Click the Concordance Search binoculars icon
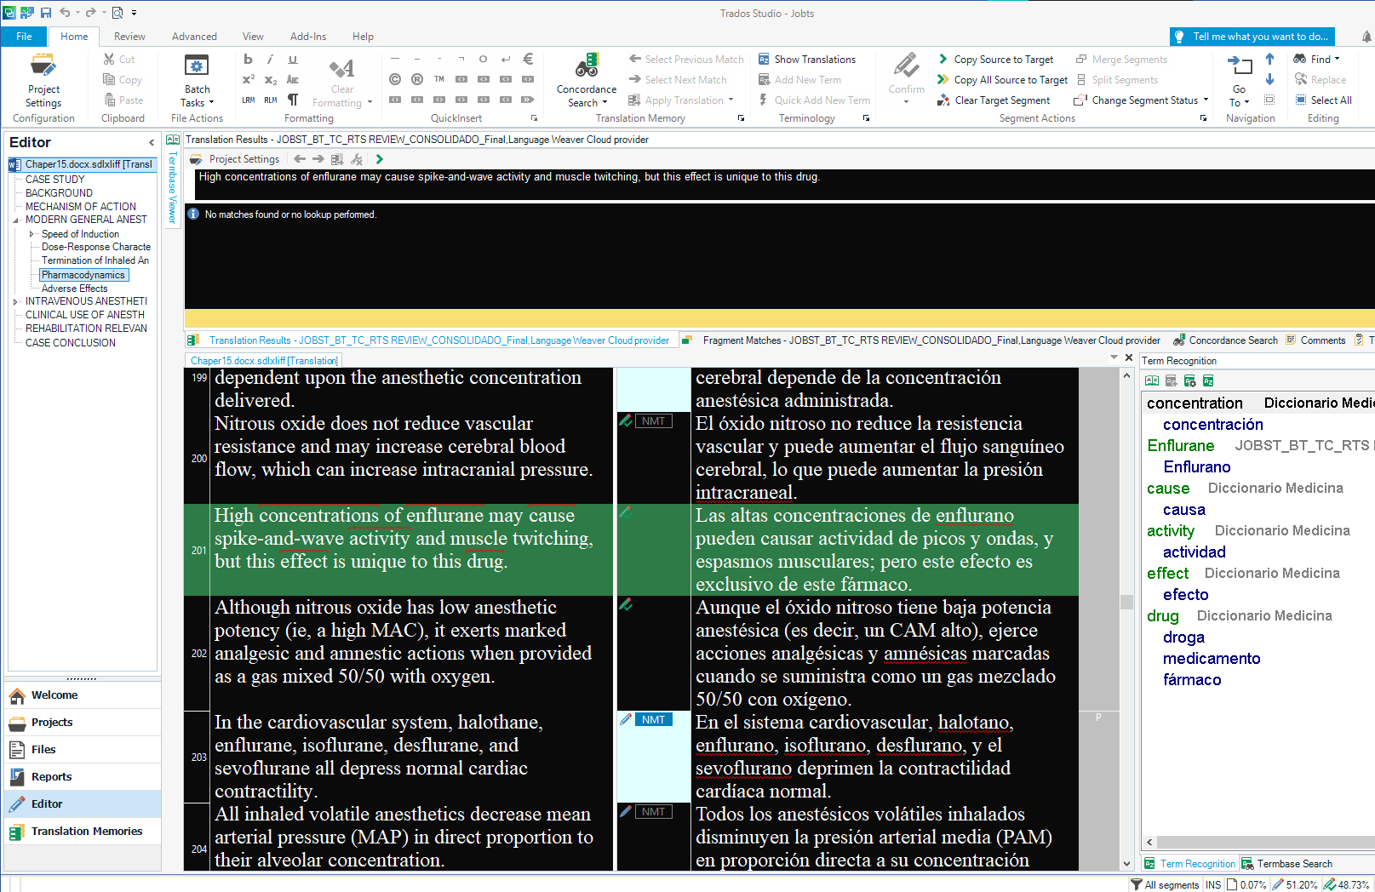Image resolution: width=1375 pixels, height=892 pixels. click(586, 66)
